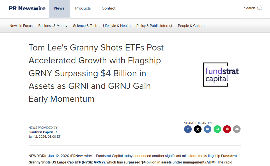This screenshot has height=166, width=270.
Task: Share article on X
Action: (x=198, y=129)
